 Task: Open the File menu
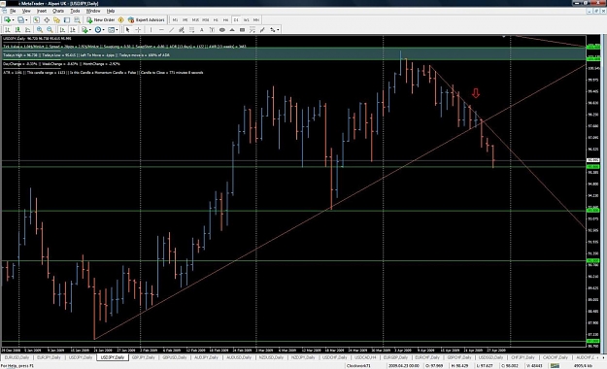[x=13, y=11]
